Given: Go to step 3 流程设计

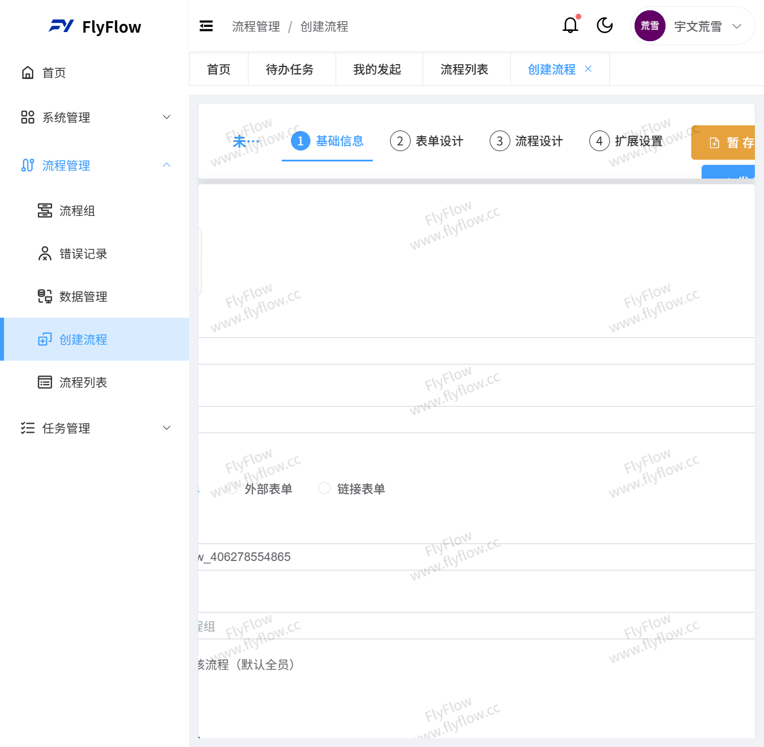Looking at the screenshot, I should (x=526, y=141).
